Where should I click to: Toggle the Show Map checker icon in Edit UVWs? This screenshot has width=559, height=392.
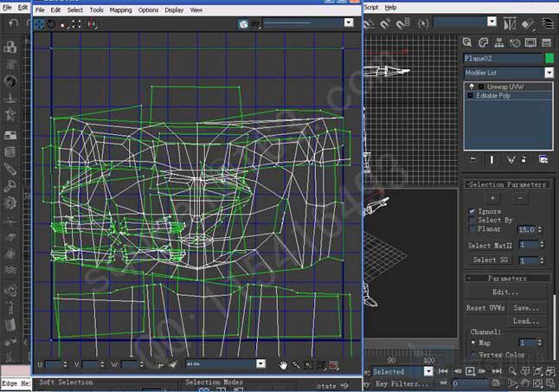point(243,24)
